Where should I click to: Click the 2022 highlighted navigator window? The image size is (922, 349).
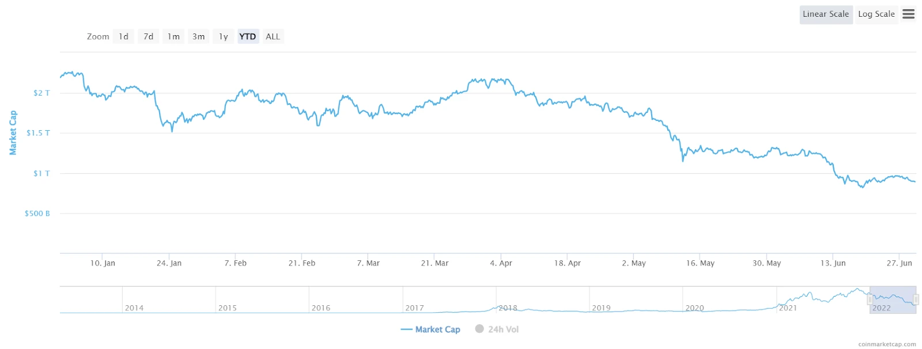pyautogui.click(x=893, y=299)
